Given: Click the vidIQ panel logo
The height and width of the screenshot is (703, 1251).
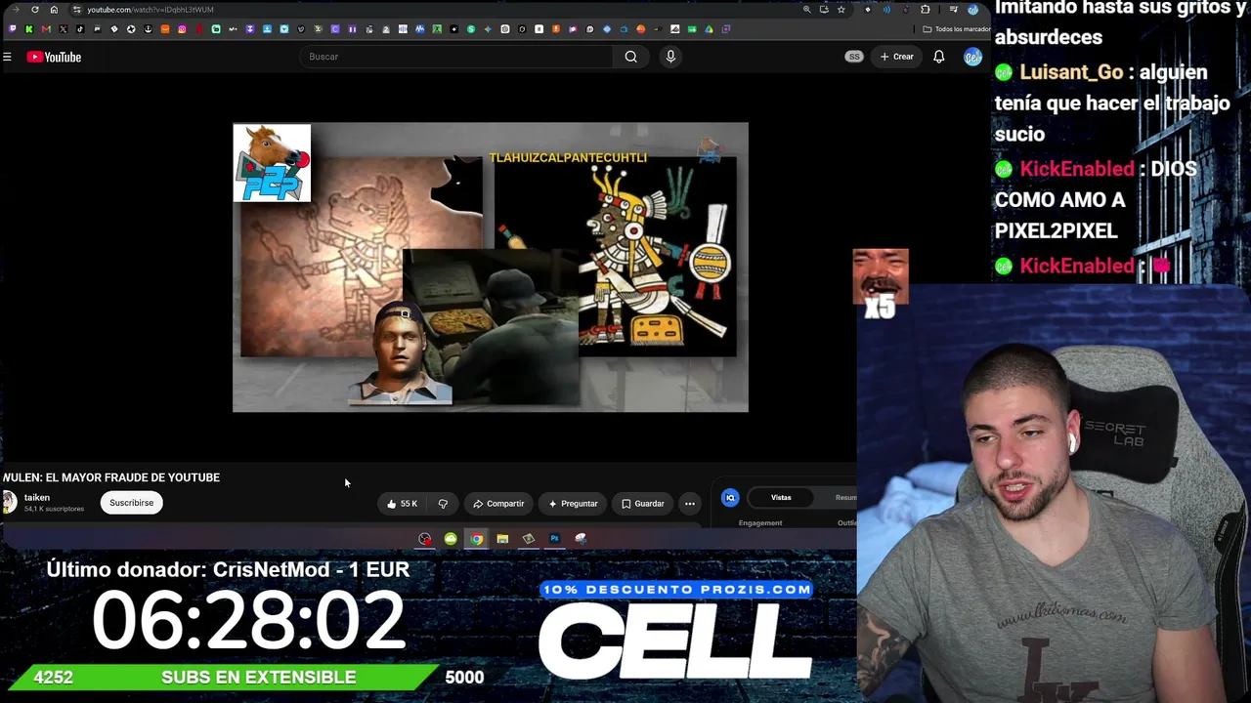Looking at the screenshot, I should click(730, 498).
